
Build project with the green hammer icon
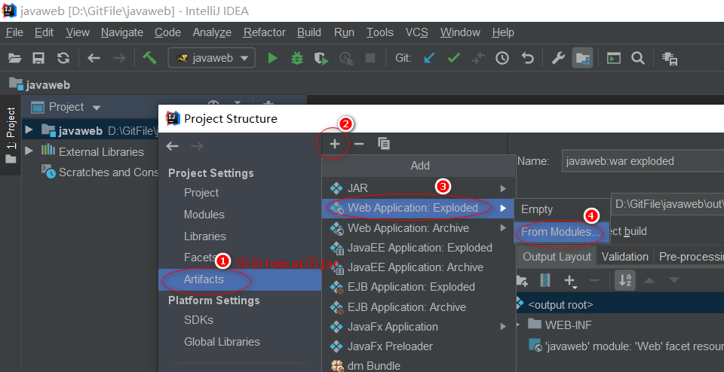coord(149,58)
